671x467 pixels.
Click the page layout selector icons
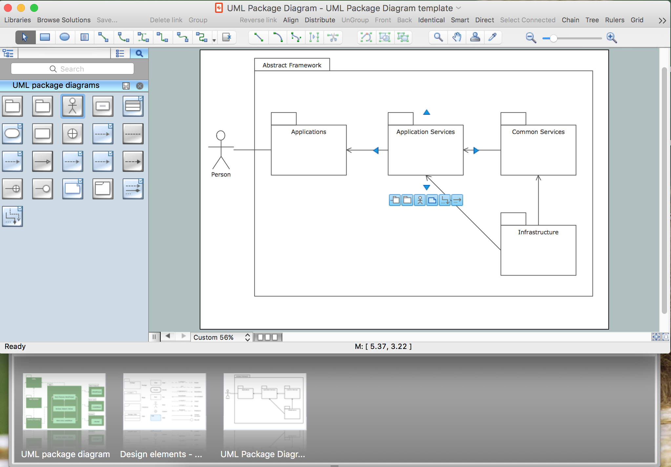[268, 337]
